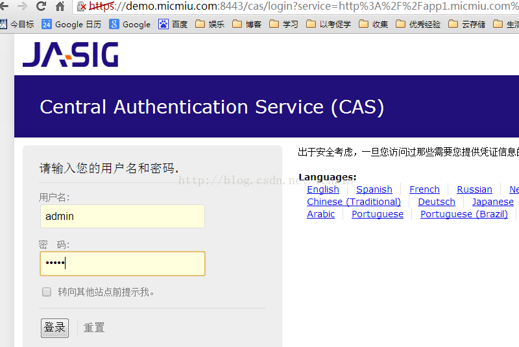Open the 学习 bookmark folder
The width and height of the screenshot is (519, 347).
pos(284,24)
